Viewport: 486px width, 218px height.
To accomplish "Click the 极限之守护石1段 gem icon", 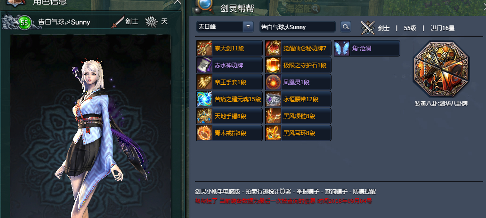I will [273, 65].
